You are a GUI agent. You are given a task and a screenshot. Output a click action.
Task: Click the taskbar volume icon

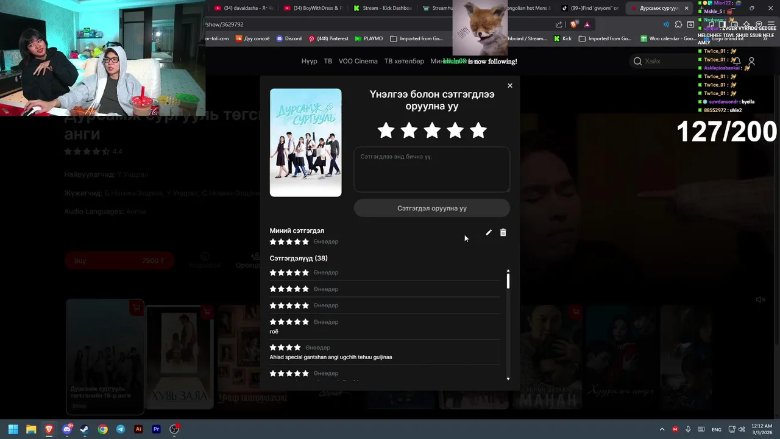[742, 429]
